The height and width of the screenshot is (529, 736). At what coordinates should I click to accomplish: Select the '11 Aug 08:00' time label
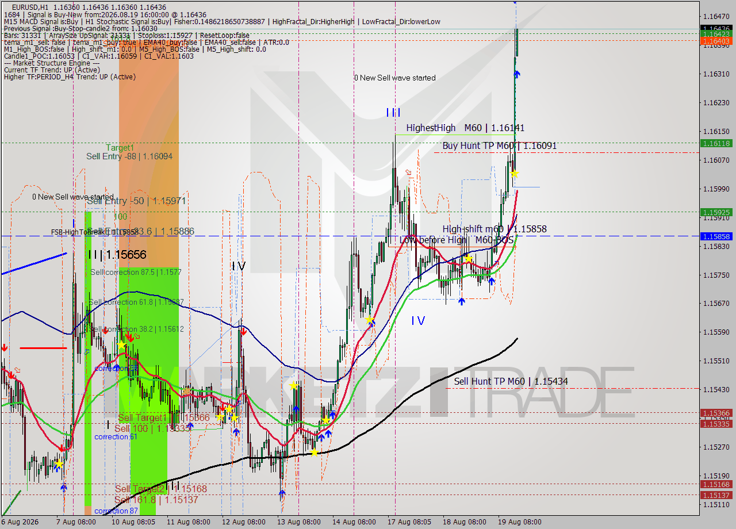pos(189,522)
